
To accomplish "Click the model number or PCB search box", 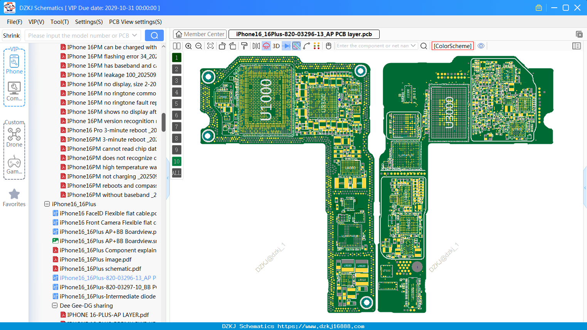I will (x=79, y=35).
